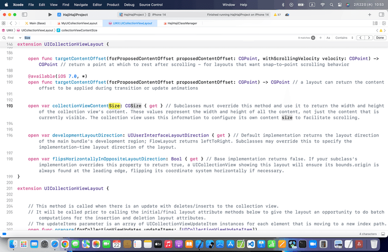Toggle case sensitive Aa matching
Screen dimensions: 388x252
pos(328,38)
